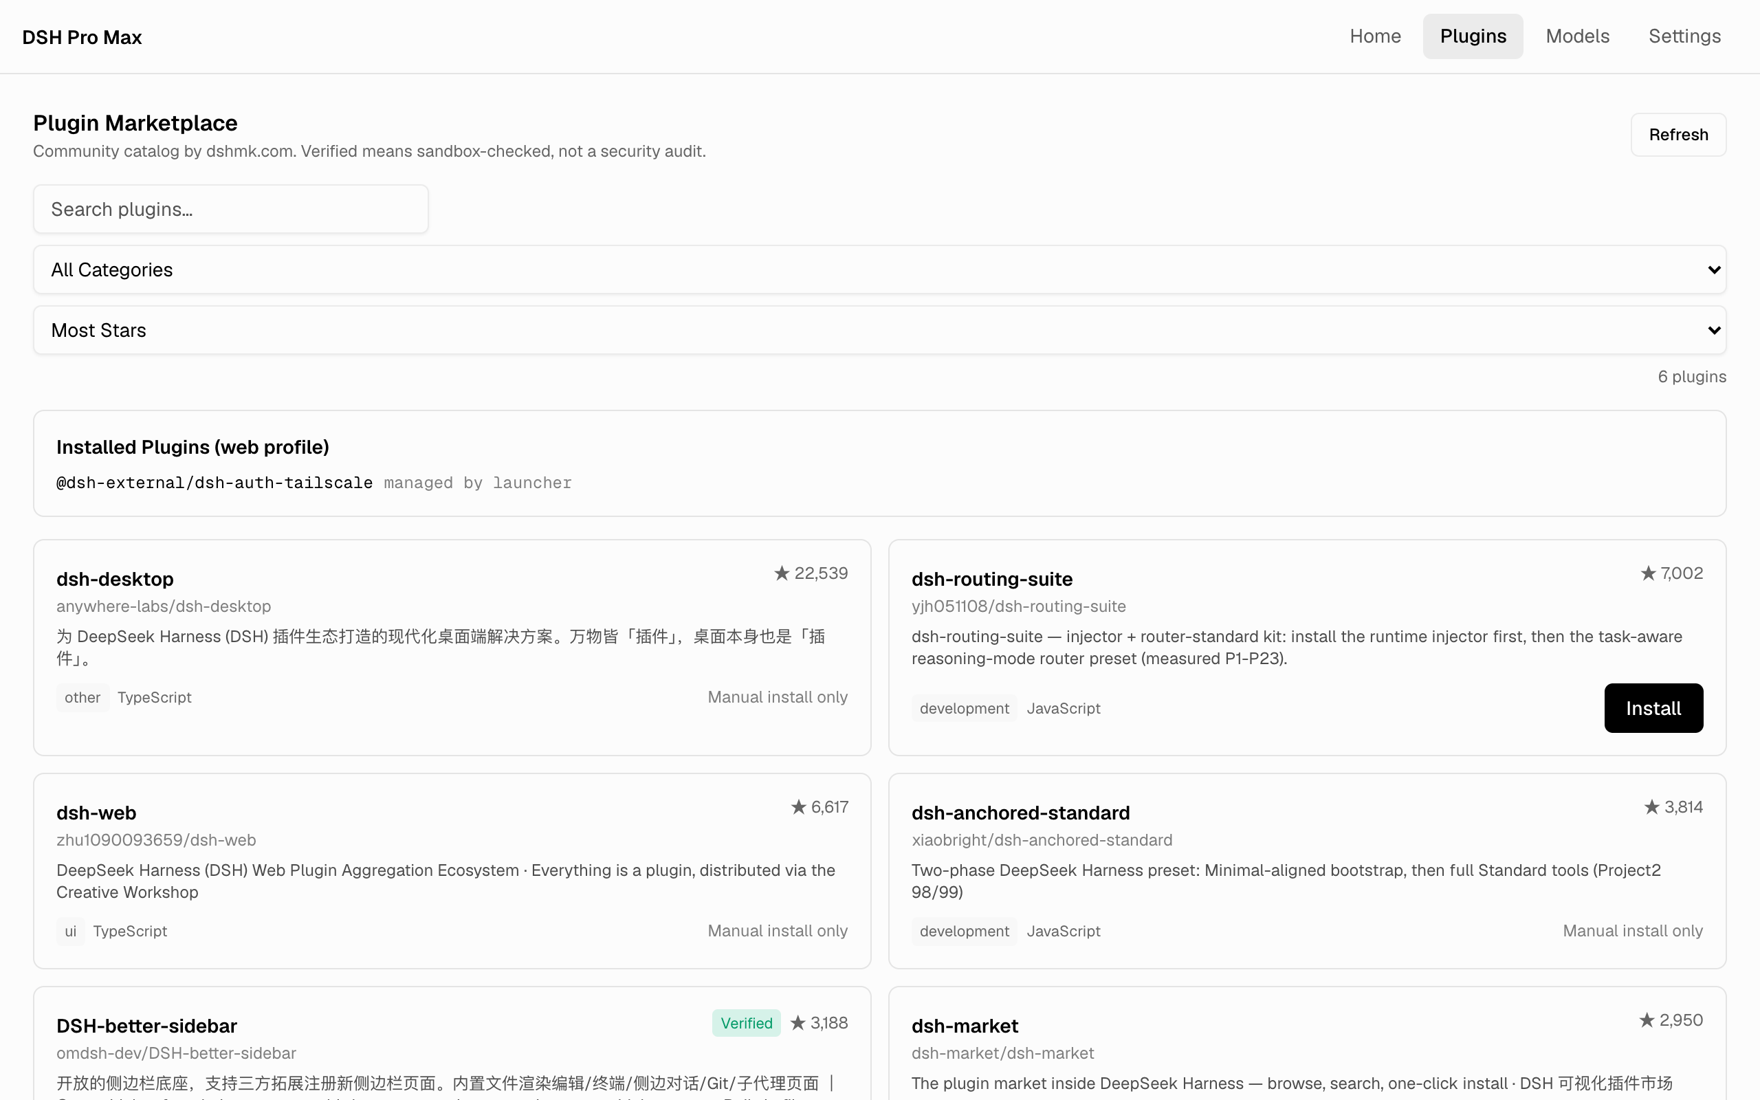Click the TypeScript label on dsh-web
Image resolution: width=1760 pixels, height=1100 pixels.
tap(130, 930)
